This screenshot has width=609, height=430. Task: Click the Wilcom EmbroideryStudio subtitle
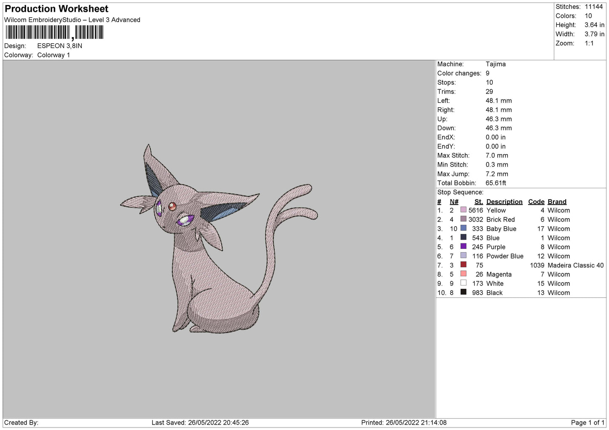[x=72, y=20]
